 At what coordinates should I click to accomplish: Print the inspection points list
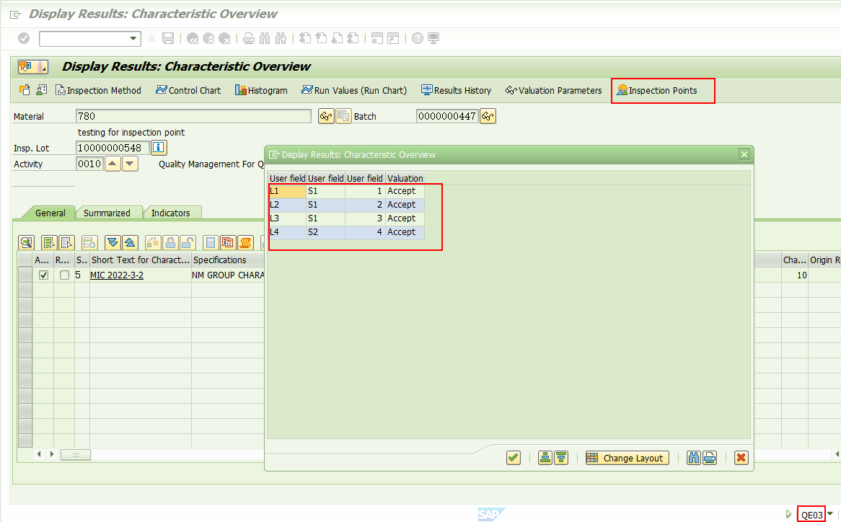(x=710, y=457)
